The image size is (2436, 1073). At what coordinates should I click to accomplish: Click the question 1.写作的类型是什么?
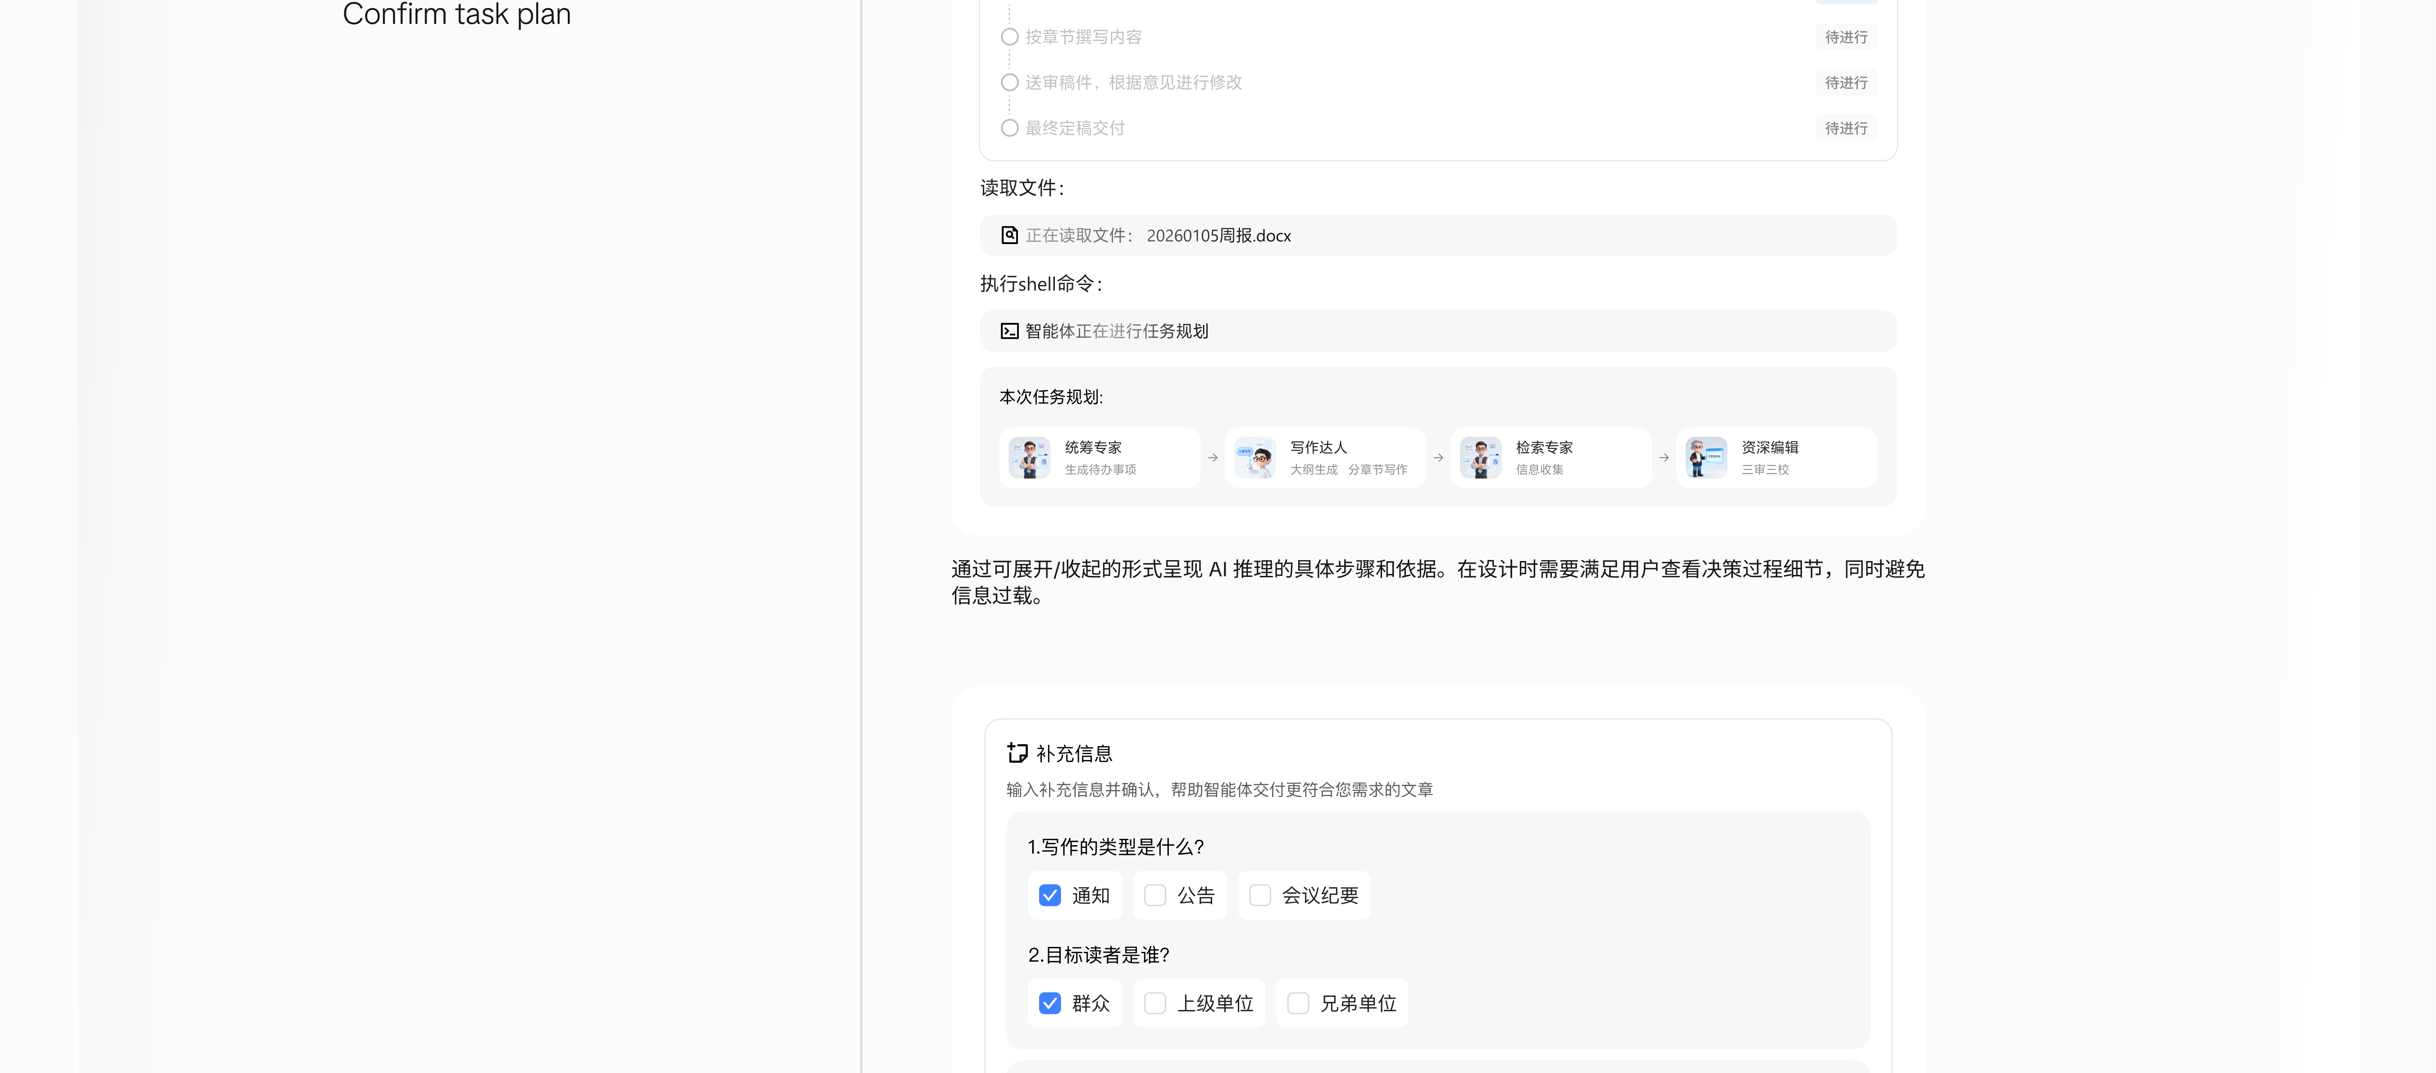click(1116, 847)
